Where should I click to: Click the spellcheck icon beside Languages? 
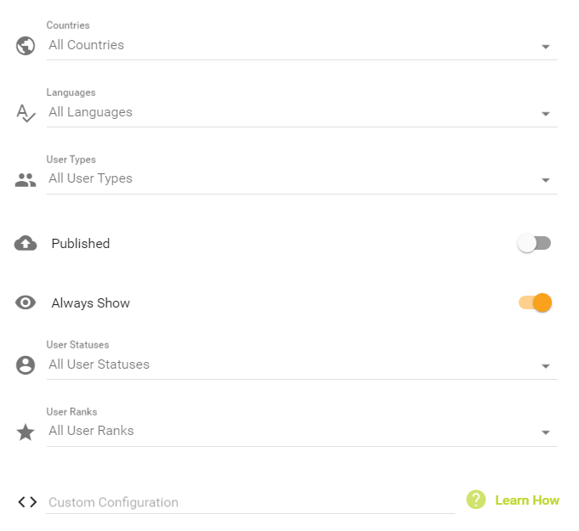tap(26, 113)
